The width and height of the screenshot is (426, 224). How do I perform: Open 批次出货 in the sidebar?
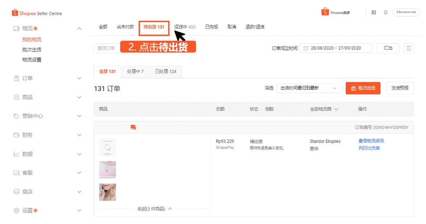(x=32, y=50)
